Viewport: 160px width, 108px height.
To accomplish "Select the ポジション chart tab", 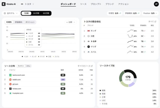I will point(30,22).
